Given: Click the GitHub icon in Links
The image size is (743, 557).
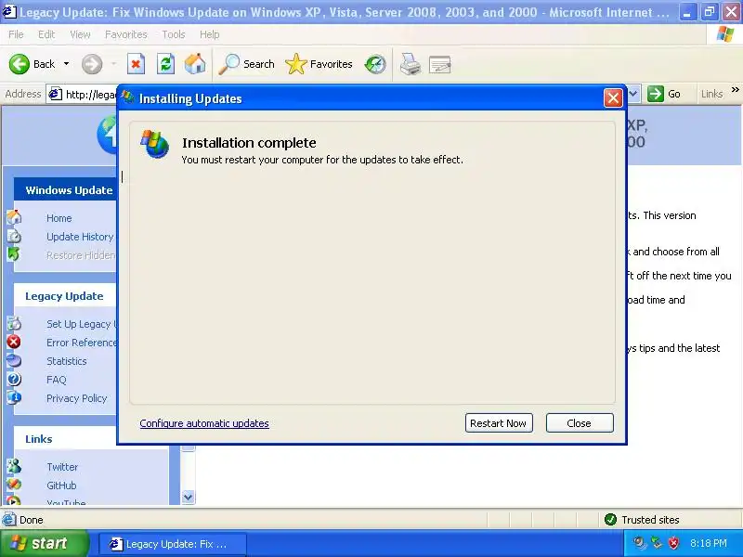Looking at the screenshot, I should (x=14, y=485).
